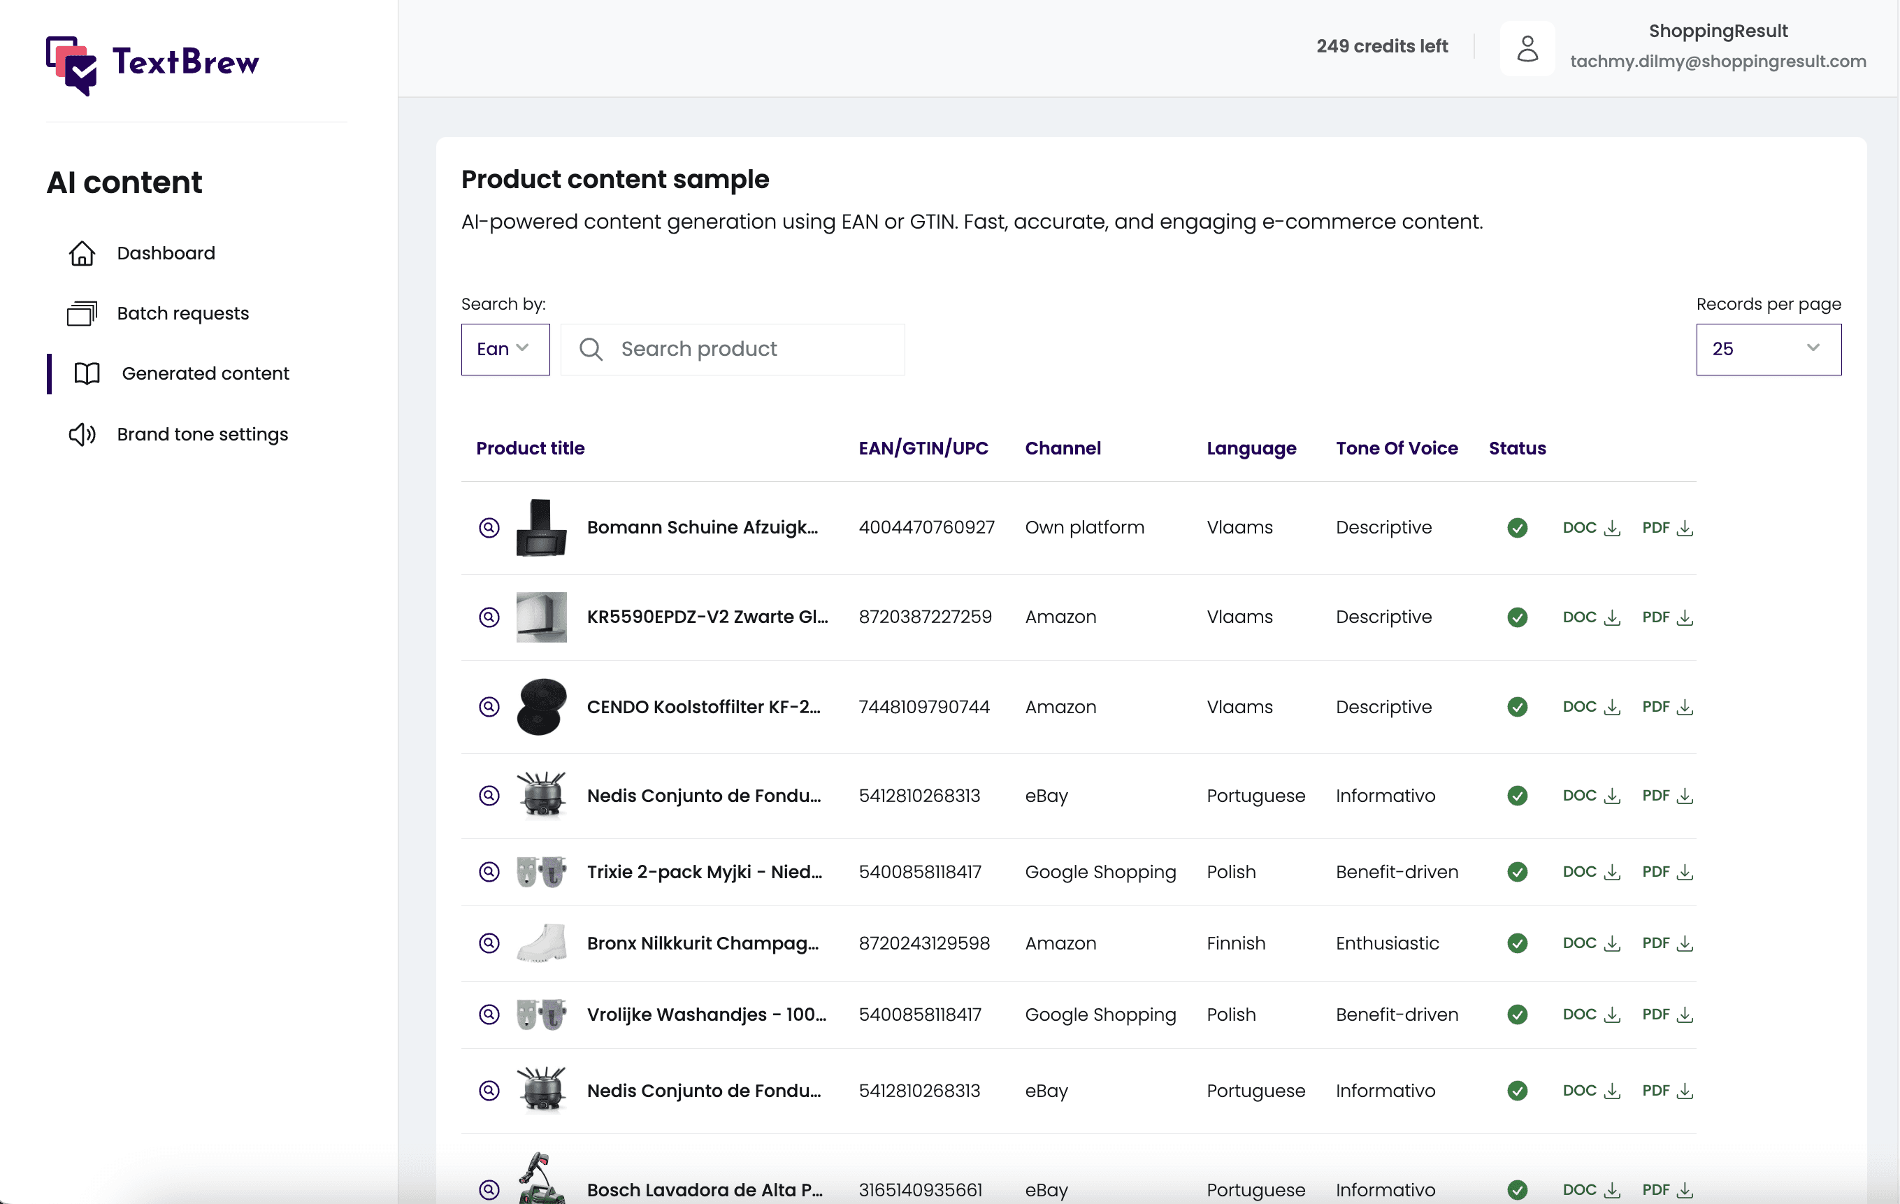The image size is (1900, 1204).
Task: Click the Dashboard home icon
Action: coord(82,253)
